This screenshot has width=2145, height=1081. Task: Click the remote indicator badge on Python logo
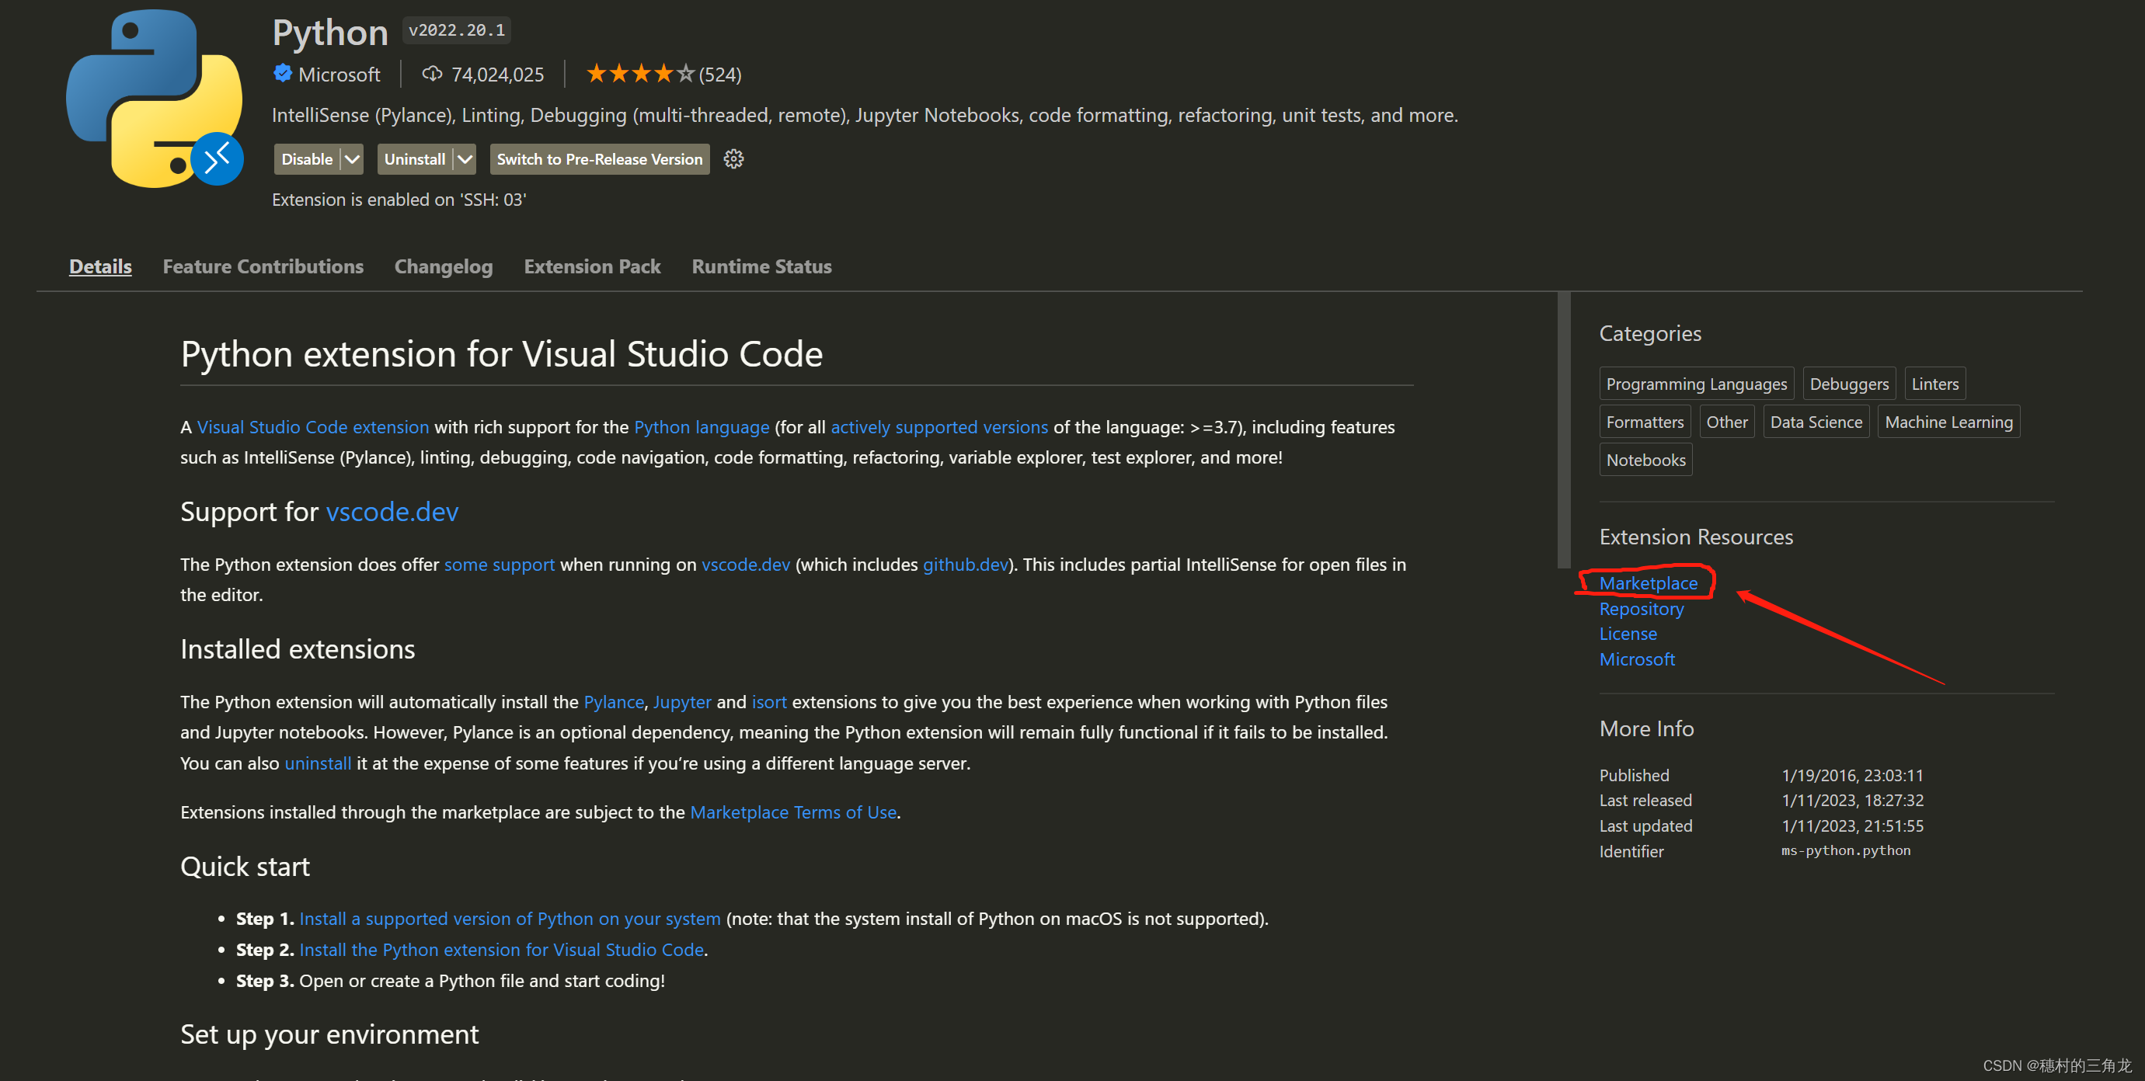click(x=218, y=158)
